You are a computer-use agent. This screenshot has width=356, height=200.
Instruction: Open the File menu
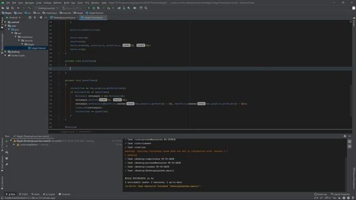point(8,3)
